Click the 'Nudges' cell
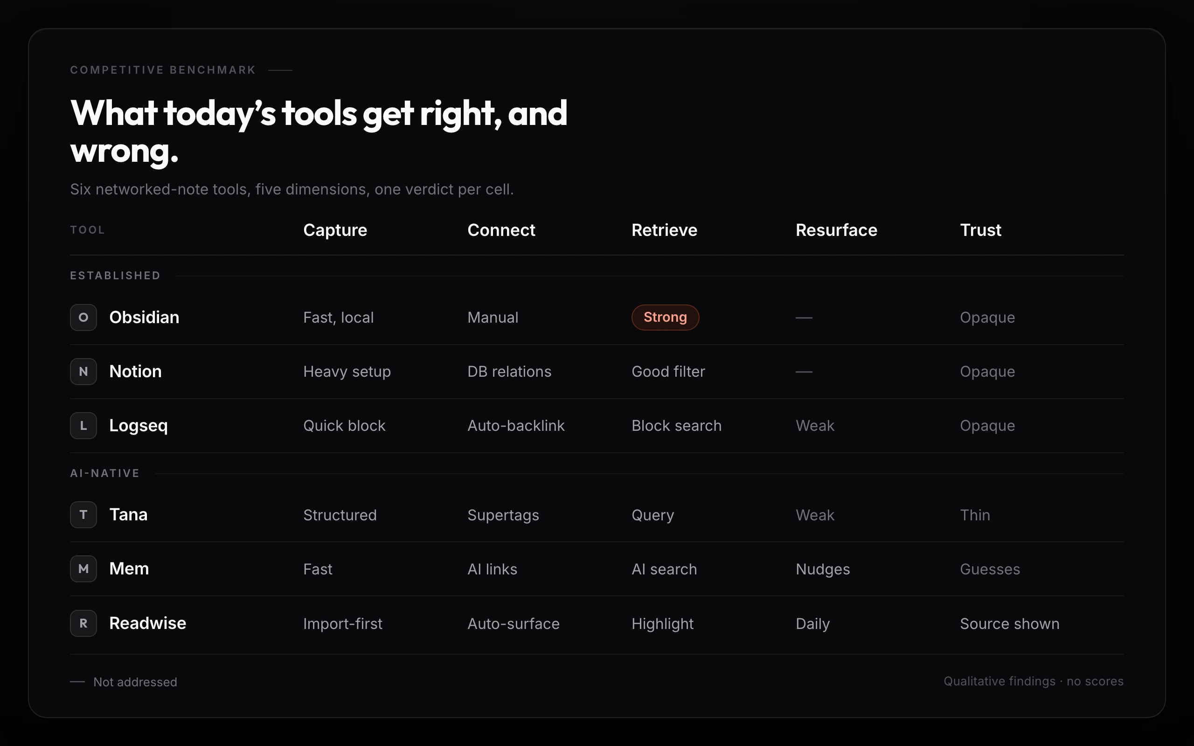Screen dimensions: 1194x746 click(x=823, y=570)
